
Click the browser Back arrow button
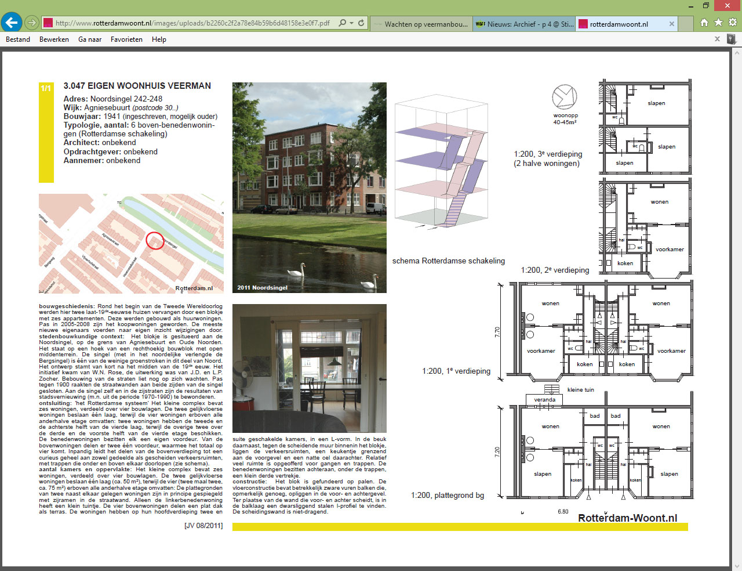(12, 23)
